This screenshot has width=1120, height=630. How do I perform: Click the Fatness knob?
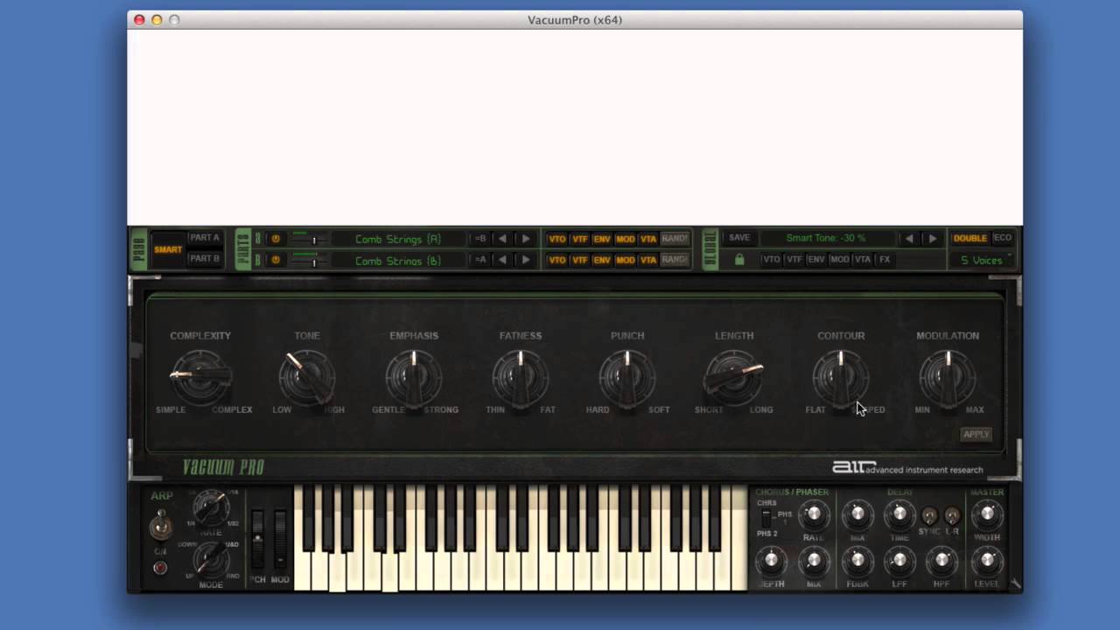point(521,377)
